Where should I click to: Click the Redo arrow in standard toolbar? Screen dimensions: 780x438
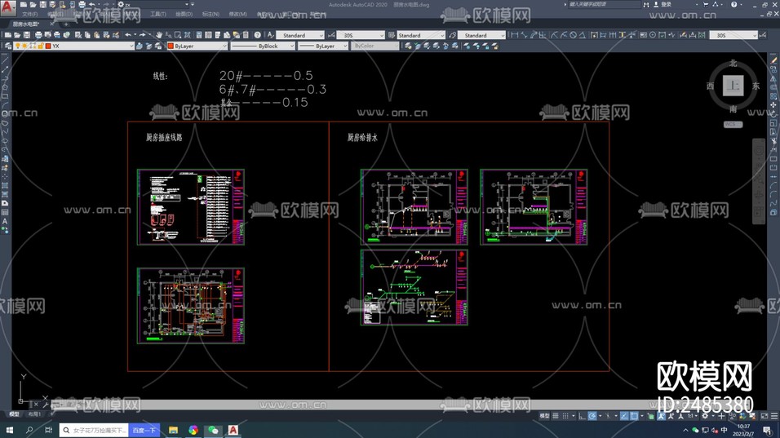pos(143,35)
